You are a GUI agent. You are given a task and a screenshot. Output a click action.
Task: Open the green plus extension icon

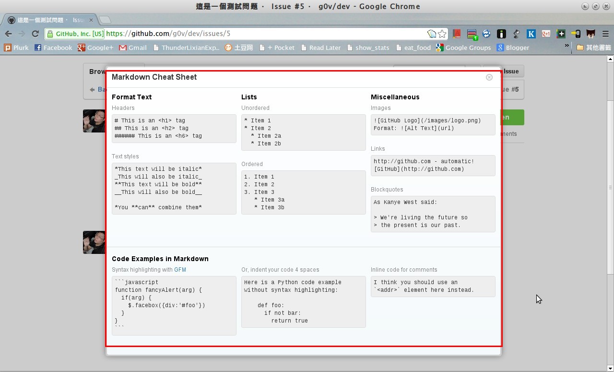pos(561,34)
